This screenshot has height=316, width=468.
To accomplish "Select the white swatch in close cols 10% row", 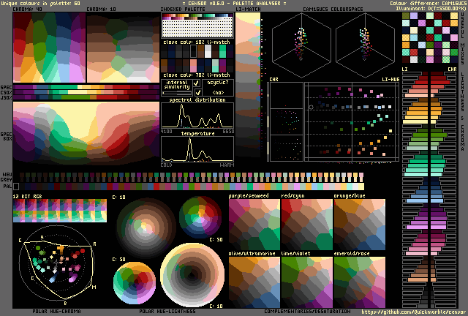I will [x=208, y=51].
